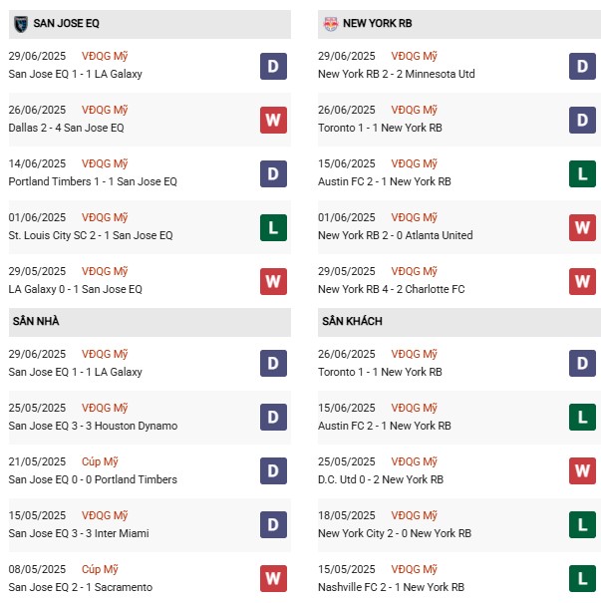This screenshot has width=601, height=603.
Task: Select New York City 2 - 0 New York RB result
Action: [394, 533]
